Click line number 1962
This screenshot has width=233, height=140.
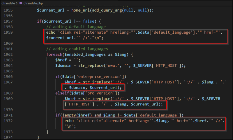[x=8, y=54]
